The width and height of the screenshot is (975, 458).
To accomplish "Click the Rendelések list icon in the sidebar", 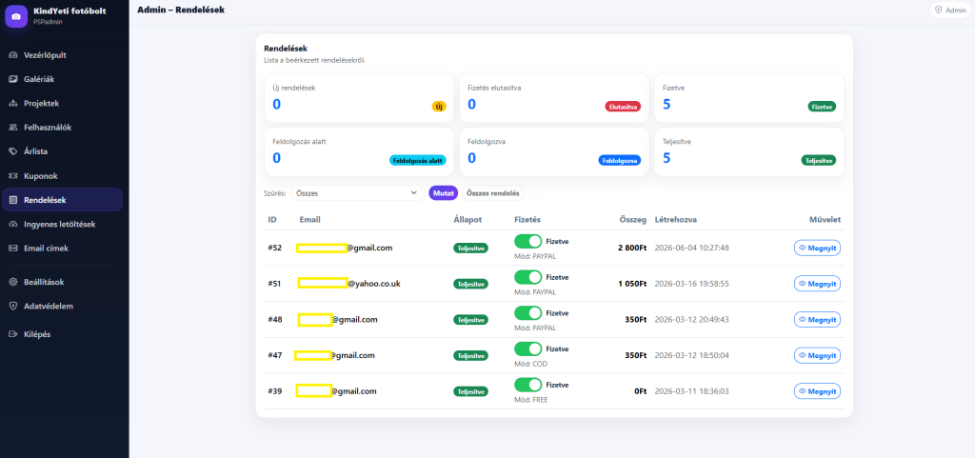I will tap(13, 200).
